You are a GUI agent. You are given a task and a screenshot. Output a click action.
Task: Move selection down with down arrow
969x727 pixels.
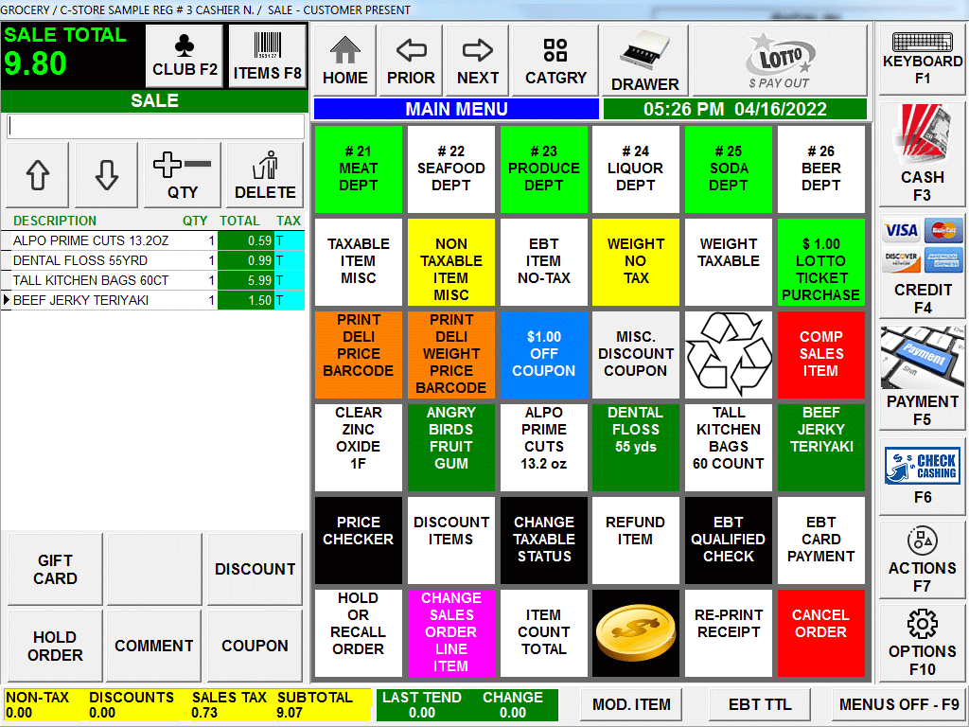106,175
